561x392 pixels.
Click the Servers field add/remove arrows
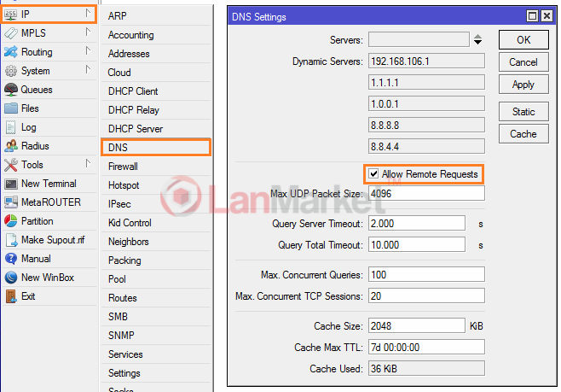click(477, 39)
